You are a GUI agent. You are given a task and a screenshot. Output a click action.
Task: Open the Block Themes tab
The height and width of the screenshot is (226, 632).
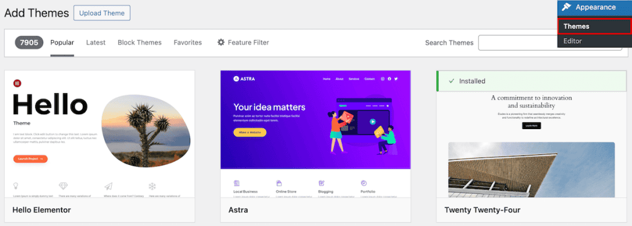tap(139, 43)
